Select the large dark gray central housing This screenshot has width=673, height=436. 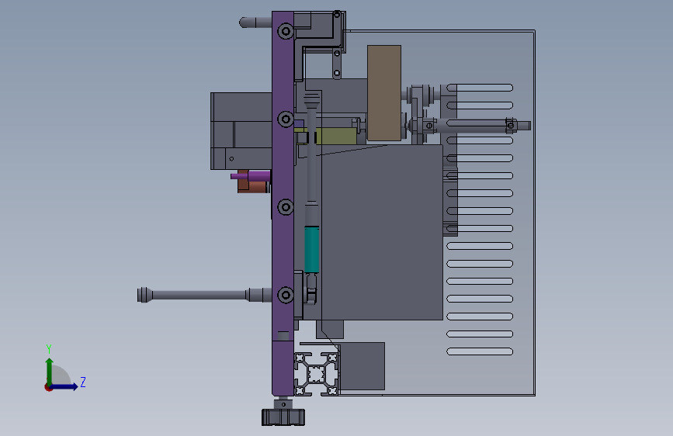[382, 232]
